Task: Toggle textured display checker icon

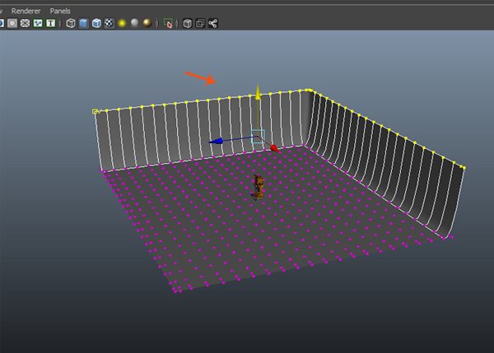Action: coord(109,23)
